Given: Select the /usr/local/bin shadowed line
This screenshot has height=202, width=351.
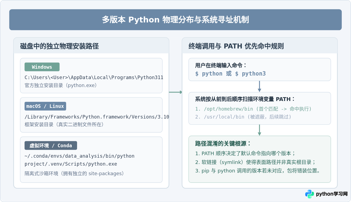Looking at the screenshot, I should pos(243,117).
